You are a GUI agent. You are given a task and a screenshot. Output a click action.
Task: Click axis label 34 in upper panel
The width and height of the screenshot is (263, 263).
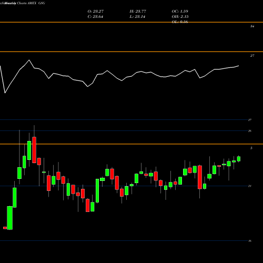click(x=252, y=26)
